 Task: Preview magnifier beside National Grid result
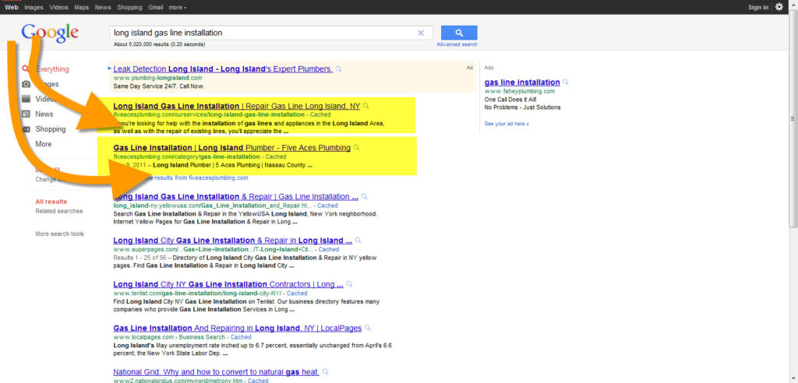pyautogui.click(x=325, y=372)
